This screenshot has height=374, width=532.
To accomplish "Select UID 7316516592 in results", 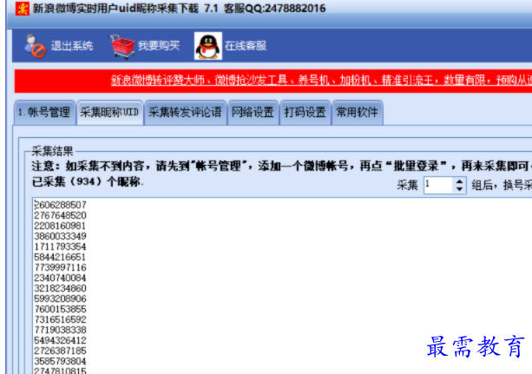I will point(61,319).
